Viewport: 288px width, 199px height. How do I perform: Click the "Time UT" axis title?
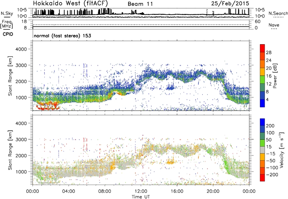click(x=141, y=196)
